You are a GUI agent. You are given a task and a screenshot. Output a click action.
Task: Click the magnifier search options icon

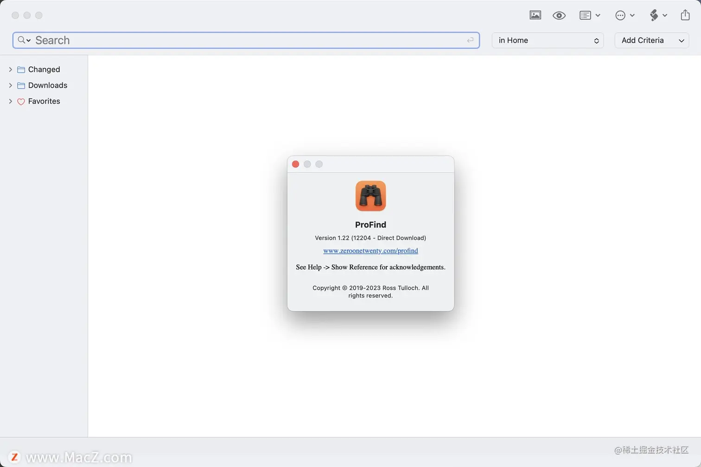point(24,40)
